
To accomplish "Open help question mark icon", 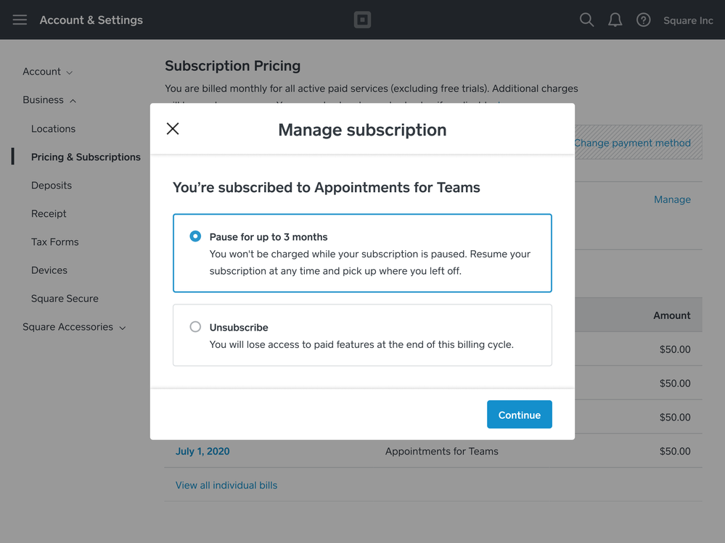I will 643,20.
